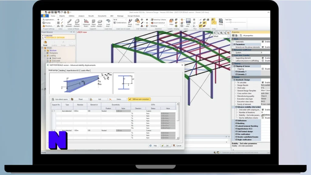Click the Point load icon

130,21
